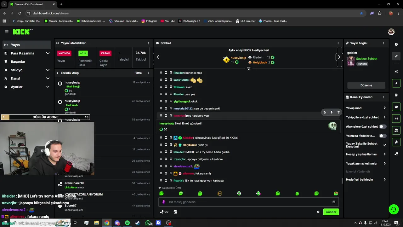This screenshot has height=227, width=403.
Task: Open the hamburger menu beside KICK logo
Action: coord(7,32)
